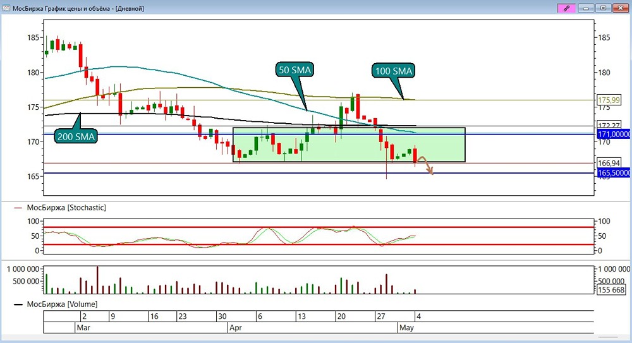The height and width of the screenshot is (343, 632).
Task: Click the date label 30 on time axis
Action: pyautogui.click(x=222, y=316)
